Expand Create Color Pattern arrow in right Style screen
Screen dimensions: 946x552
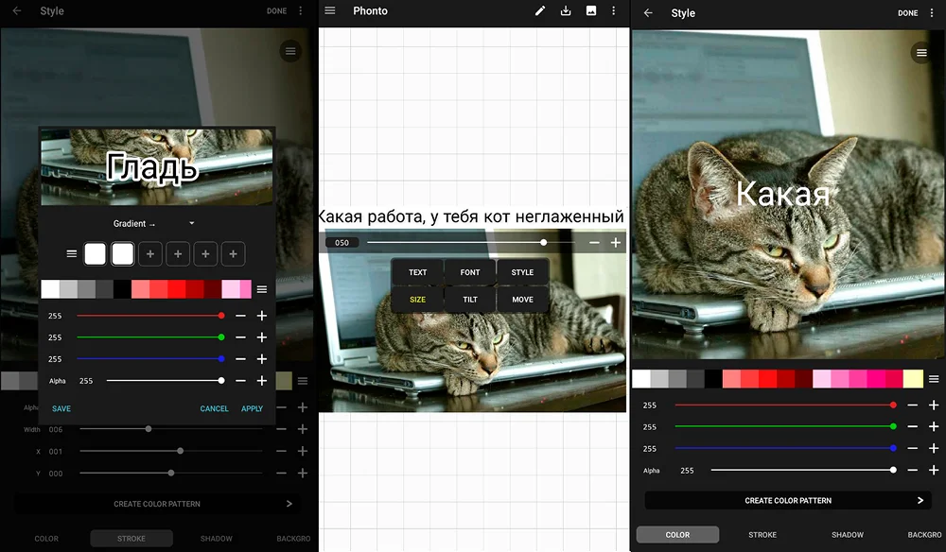(920, 501)
